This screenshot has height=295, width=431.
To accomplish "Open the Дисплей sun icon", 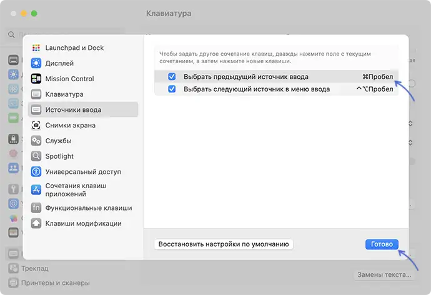I will coord(36,63).
